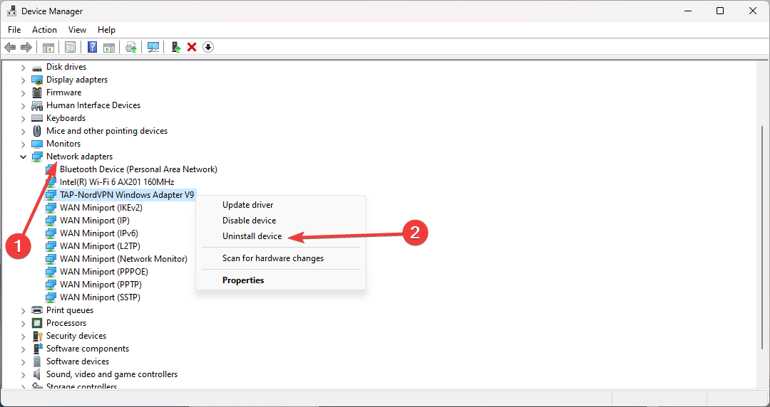
Task: Expand the Software components node
Action: pyautogui.click(x=23, y=349)
